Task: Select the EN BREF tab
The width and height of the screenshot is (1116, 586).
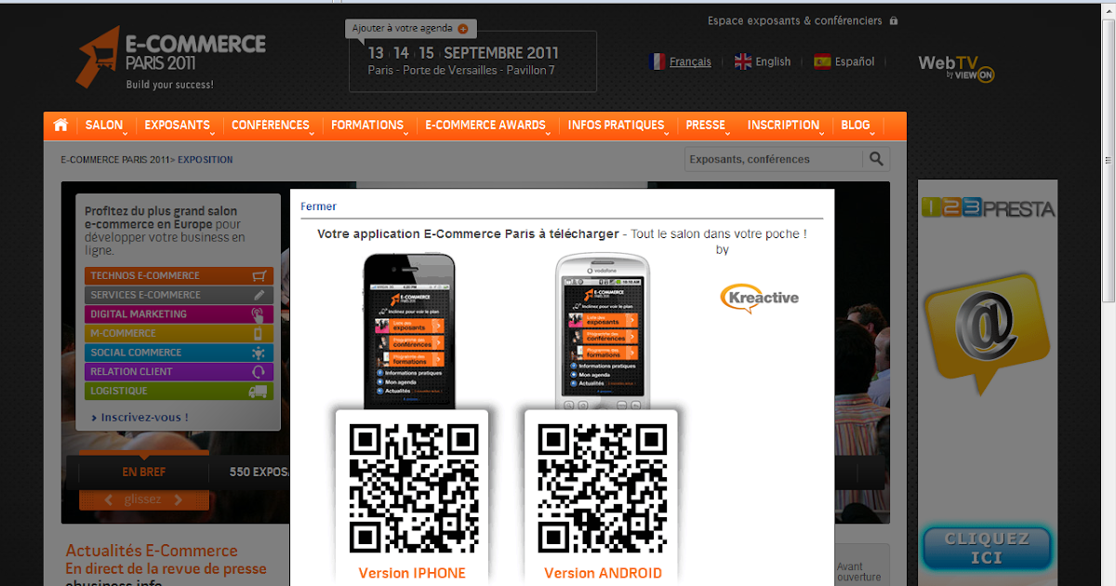Action: coord(144,472)
